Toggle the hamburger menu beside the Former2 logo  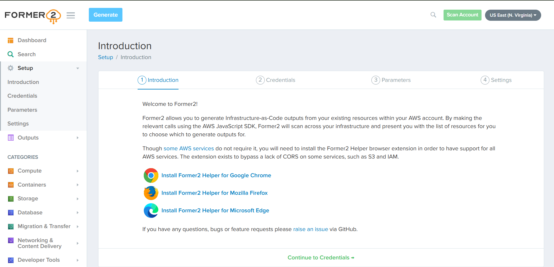click(x=70, y=15)
